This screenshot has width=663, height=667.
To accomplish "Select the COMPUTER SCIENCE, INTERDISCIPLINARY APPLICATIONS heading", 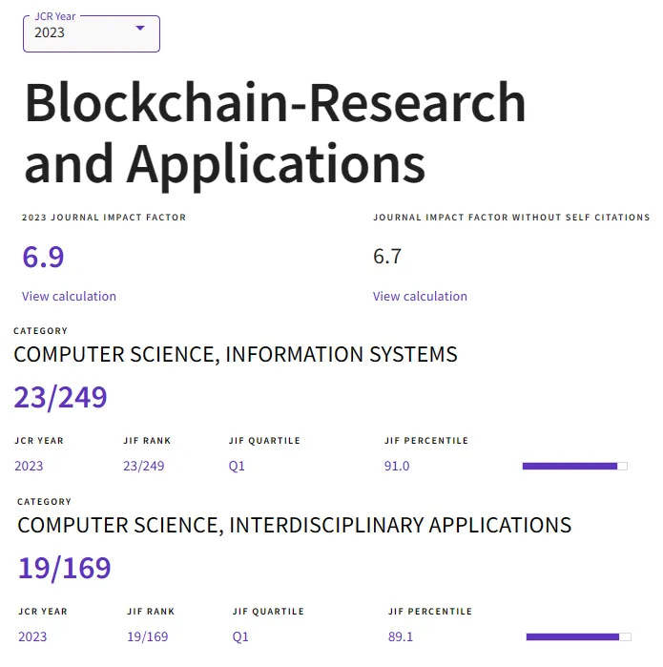I will pyautogui.click(x=294, y=525).
